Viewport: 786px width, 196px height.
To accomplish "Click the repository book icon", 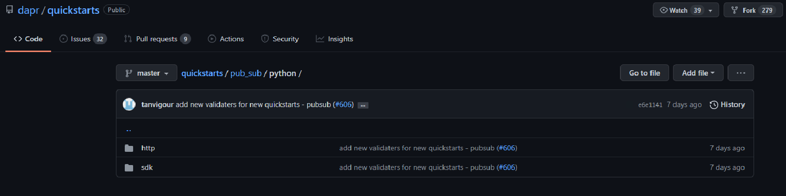I will 9,10.
